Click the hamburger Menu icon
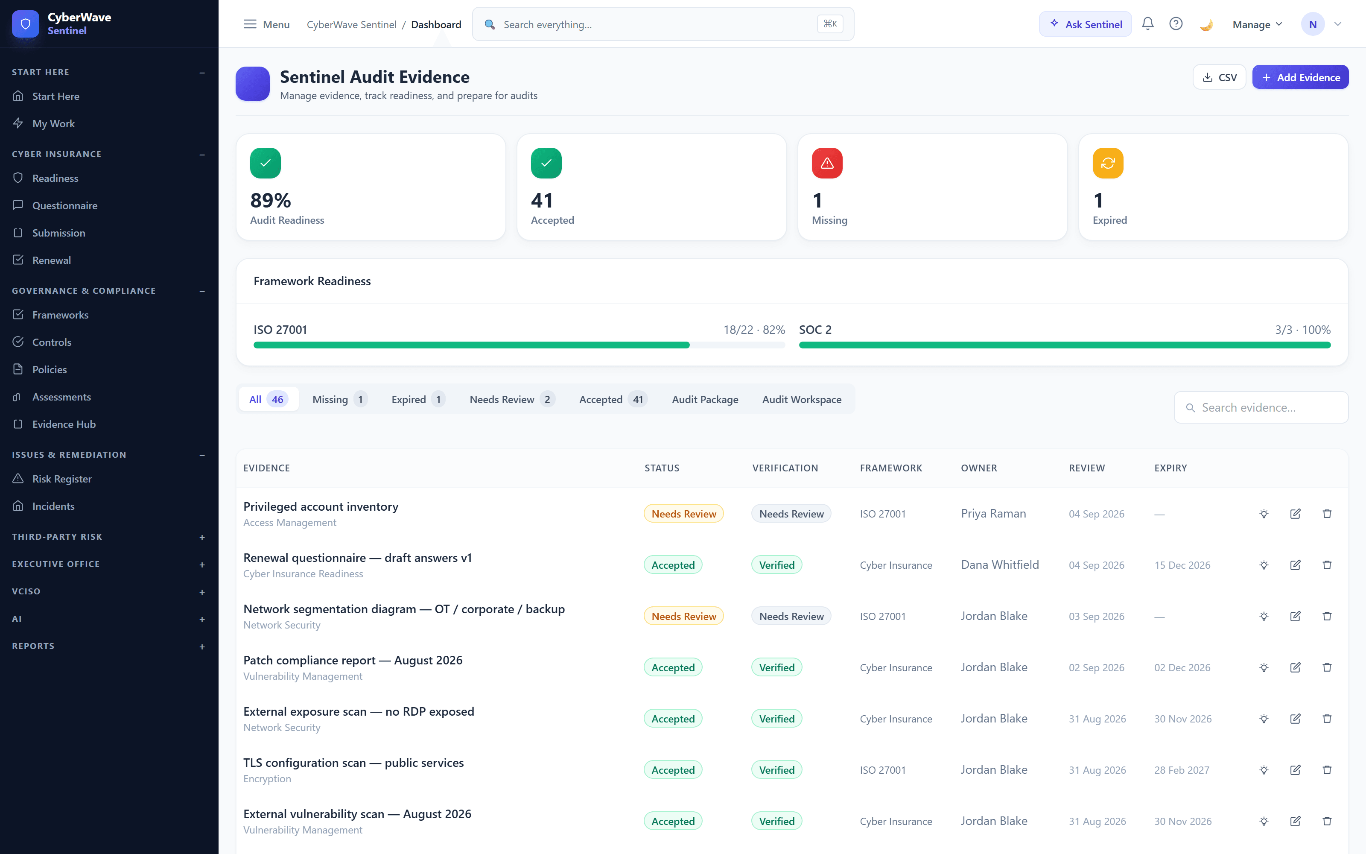The width and height of the screenshot is (1366, 854). click(x=250, y=24)
